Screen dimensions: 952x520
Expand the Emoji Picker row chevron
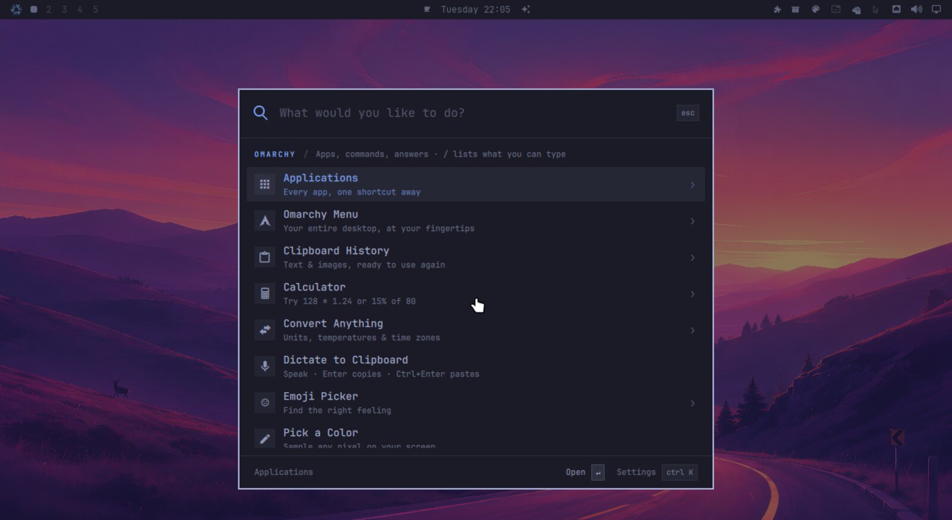[692, 403]
